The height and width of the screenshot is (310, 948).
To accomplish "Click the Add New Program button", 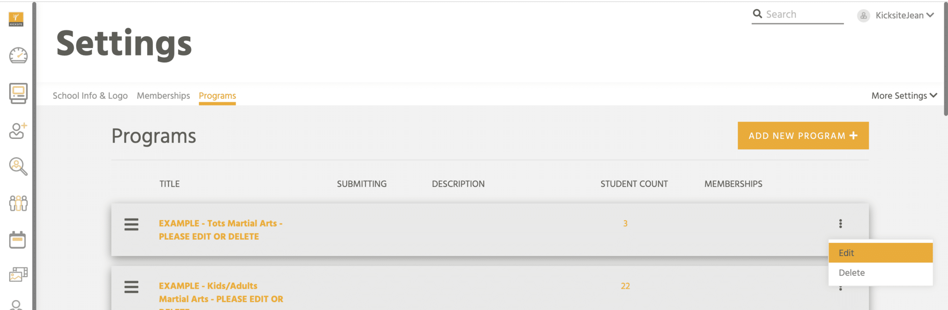I will pos(803,136).
